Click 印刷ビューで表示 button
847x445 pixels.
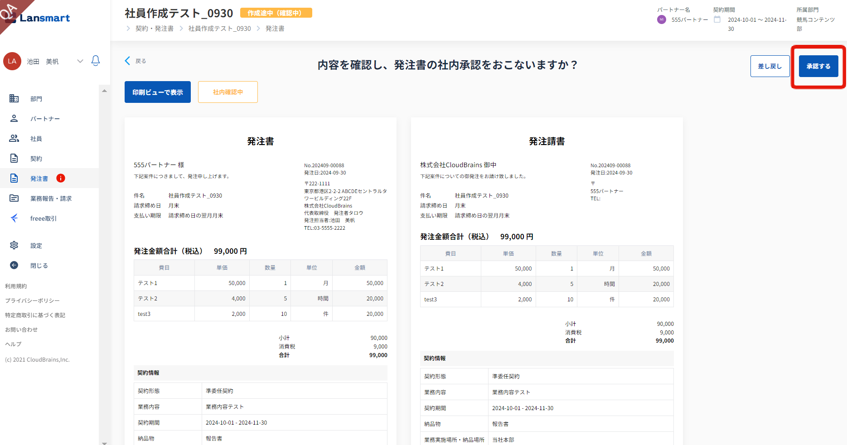pyautogui.click(x=158, y=92)
